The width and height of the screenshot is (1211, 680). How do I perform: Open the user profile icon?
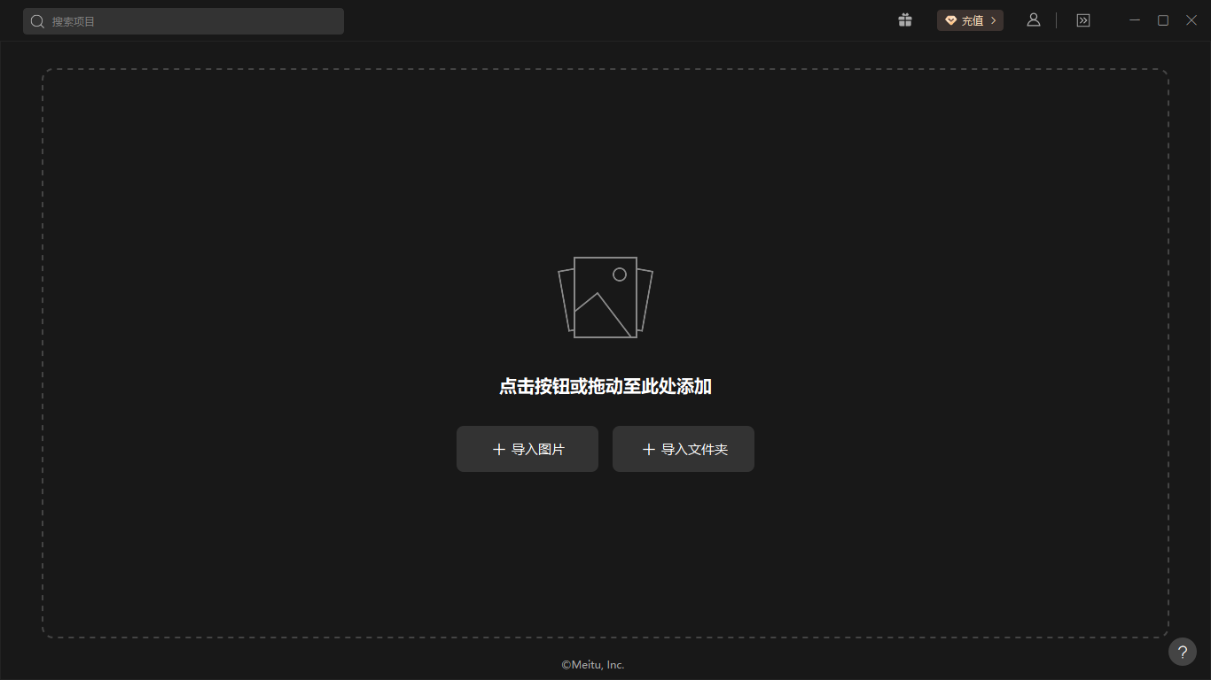pos(1034,19)
